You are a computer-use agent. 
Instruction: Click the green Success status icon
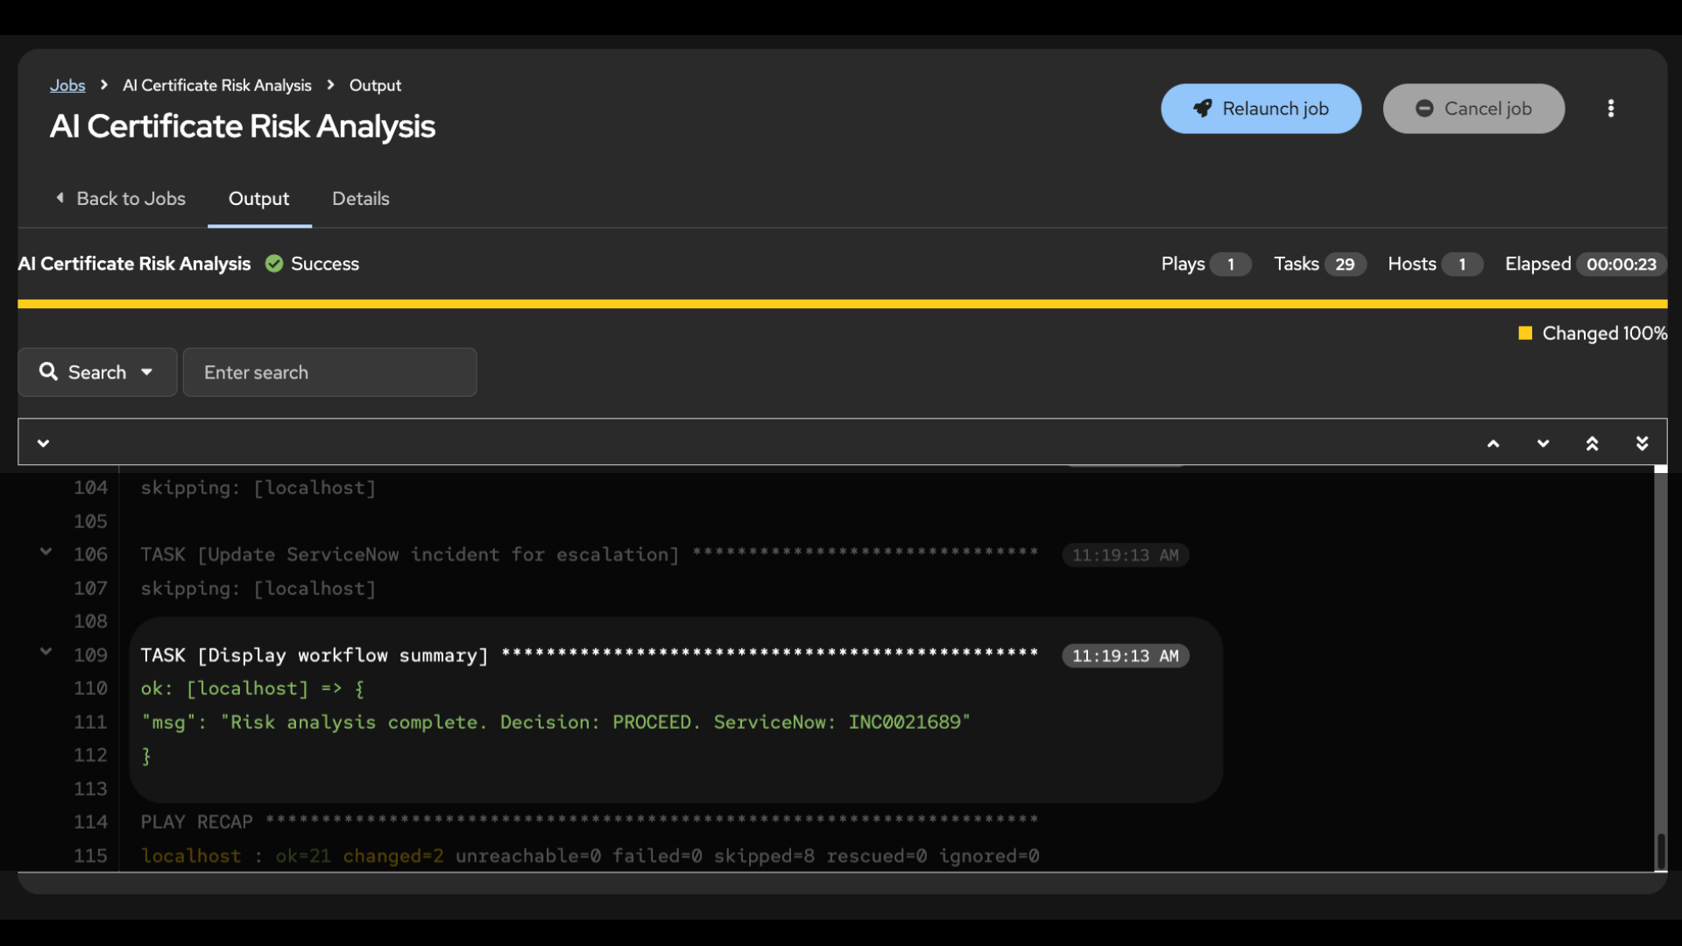point(274,264)
